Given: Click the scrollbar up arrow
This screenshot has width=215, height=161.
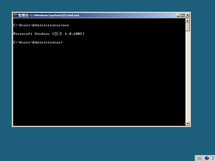Looking at the screenshot, I should tap(188, 21).
